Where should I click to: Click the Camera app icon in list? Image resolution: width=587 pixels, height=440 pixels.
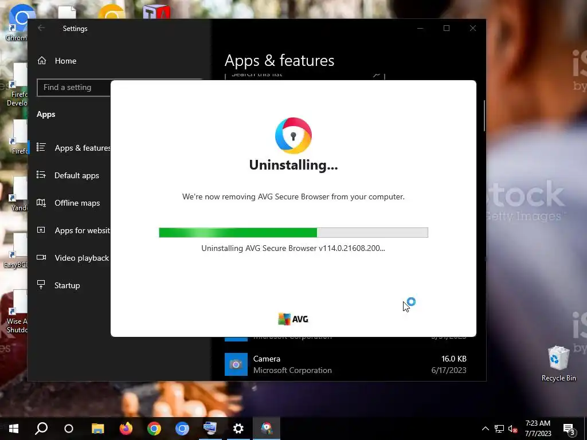pos(236,364)
